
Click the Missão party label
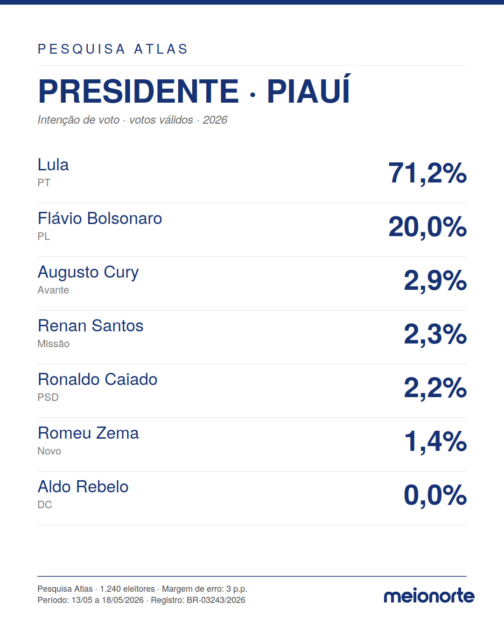54,344
